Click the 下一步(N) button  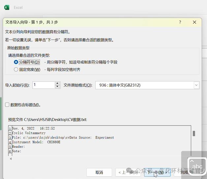[157, 172]
